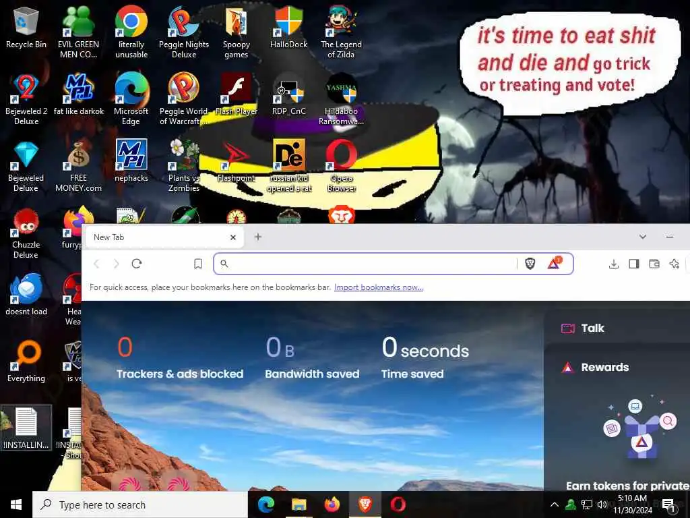
Task: Open the Peggle Nights Deluxe shortcut
Action: pyautogui.click(x=183, y=32)
